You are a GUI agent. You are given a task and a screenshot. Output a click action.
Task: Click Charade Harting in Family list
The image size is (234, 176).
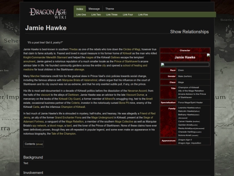(x=186, y=132)
